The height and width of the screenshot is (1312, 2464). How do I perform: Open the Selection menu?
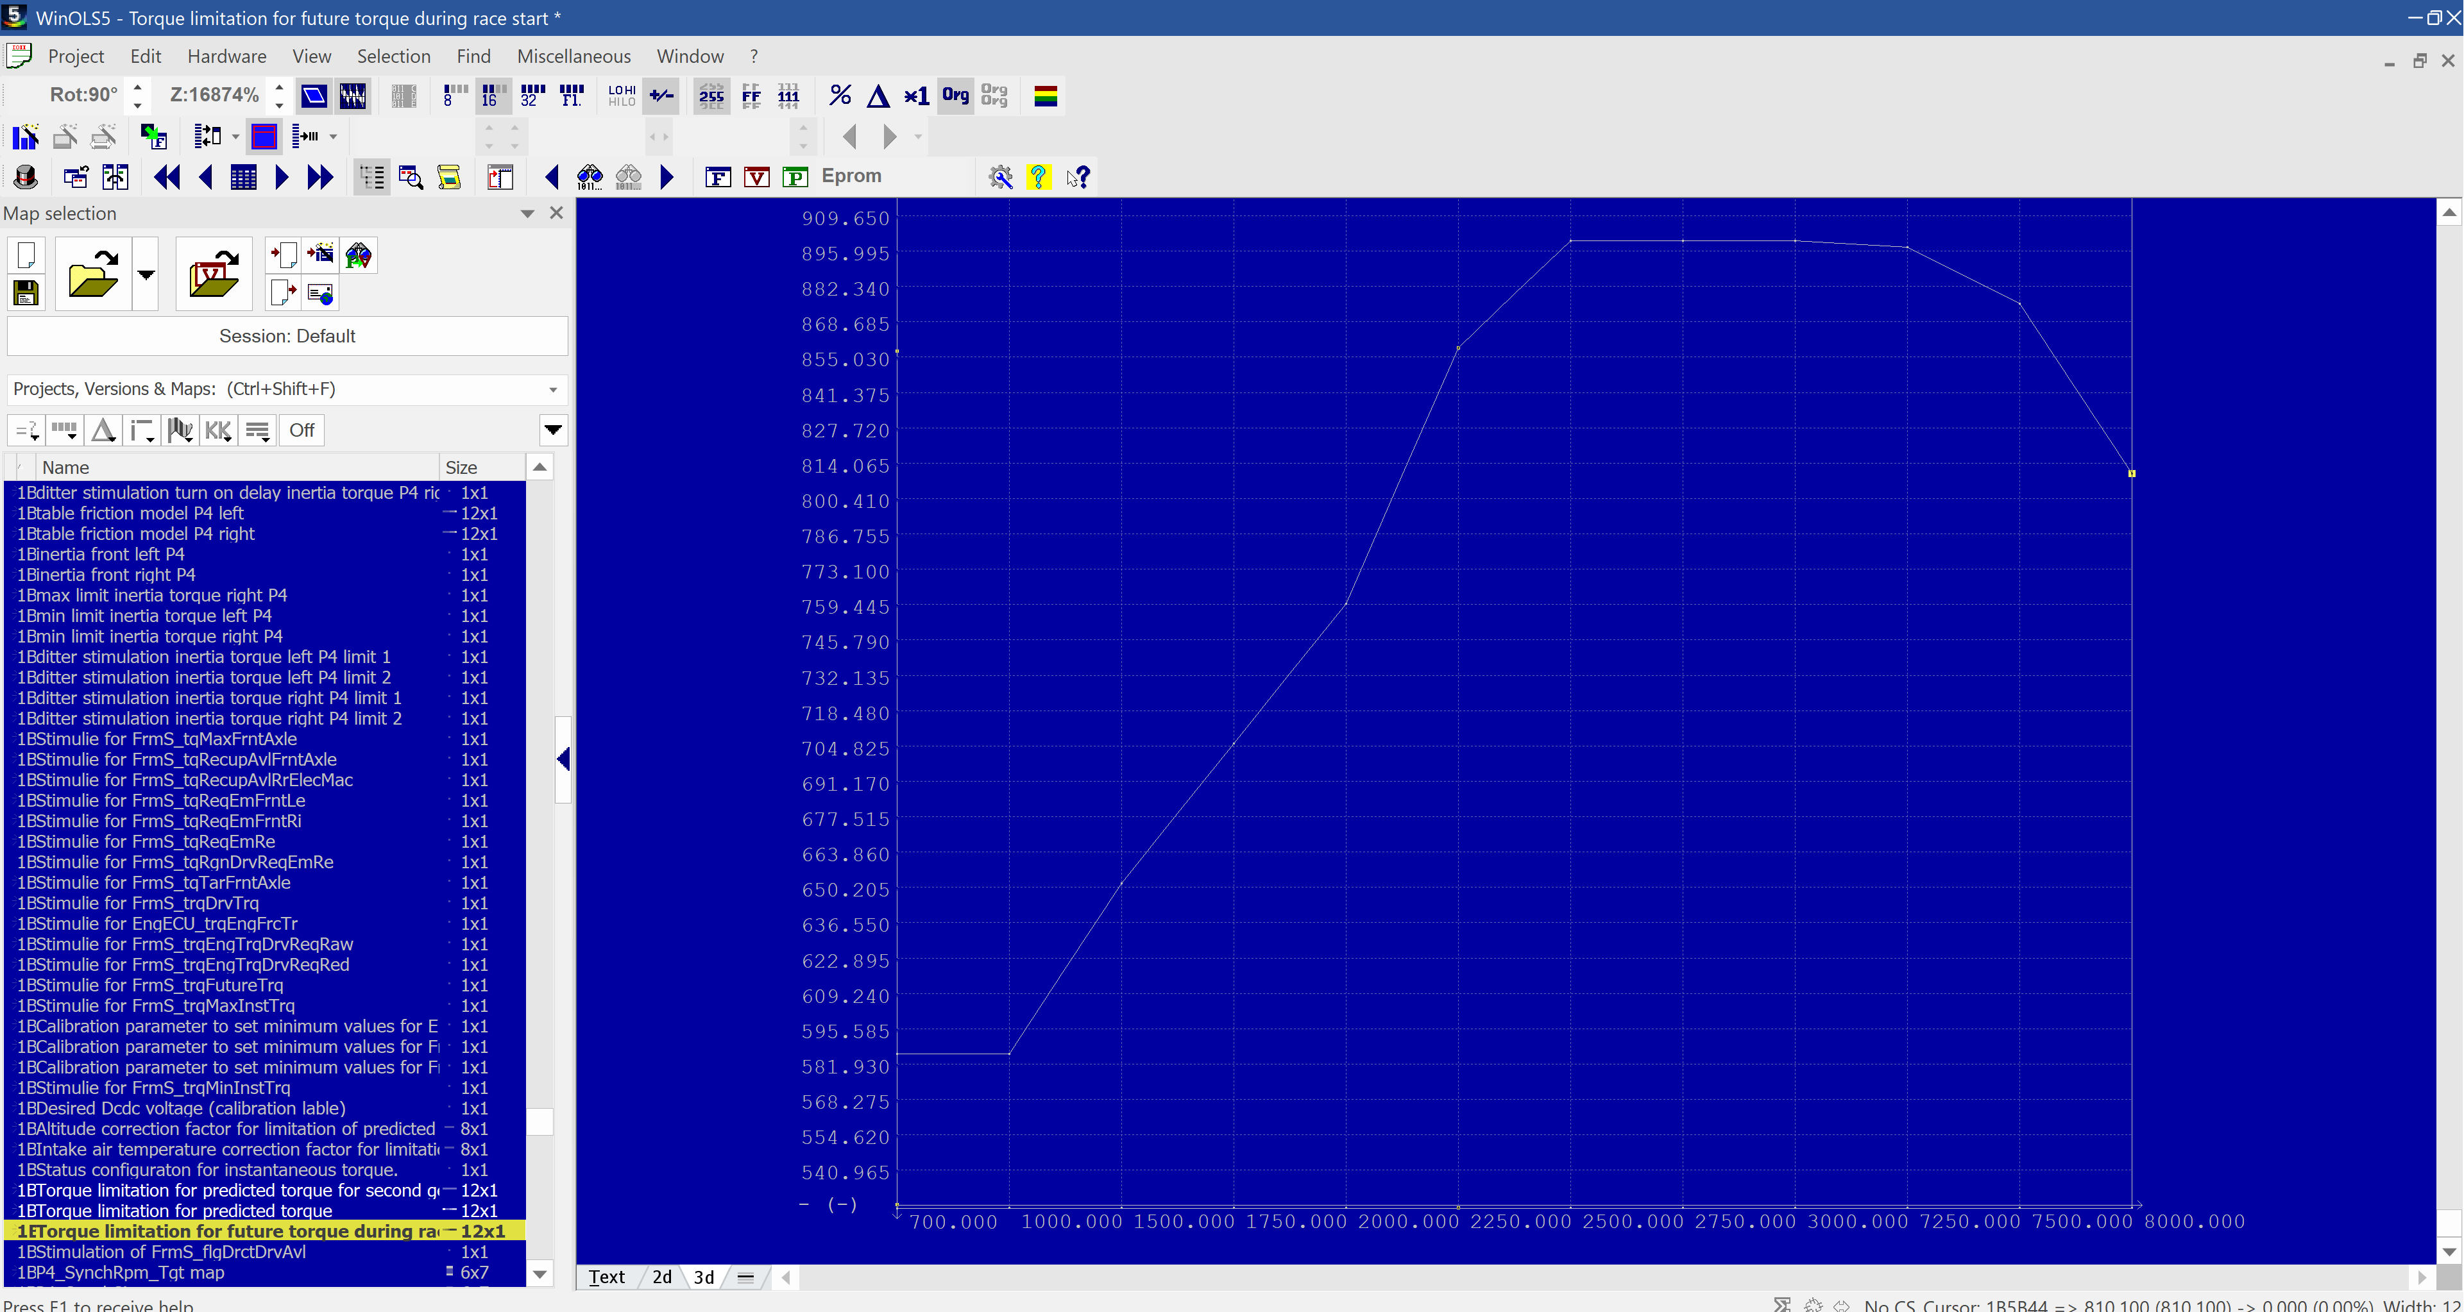(x=393, y=56)
